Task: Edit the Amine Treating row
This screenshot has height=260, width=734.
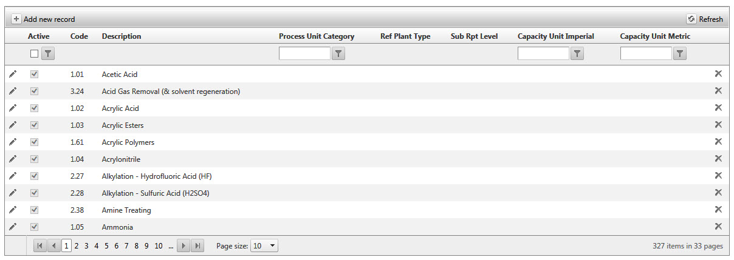Action: (x=13, y=210)
